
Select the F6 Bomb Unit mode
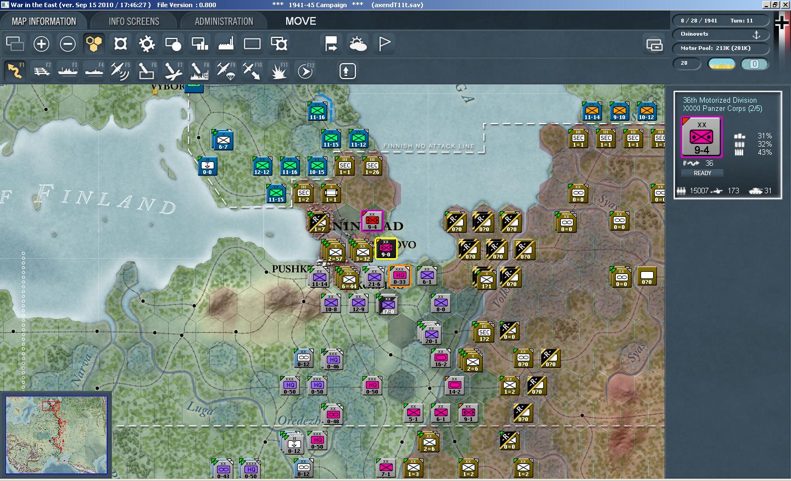(147, 71)
